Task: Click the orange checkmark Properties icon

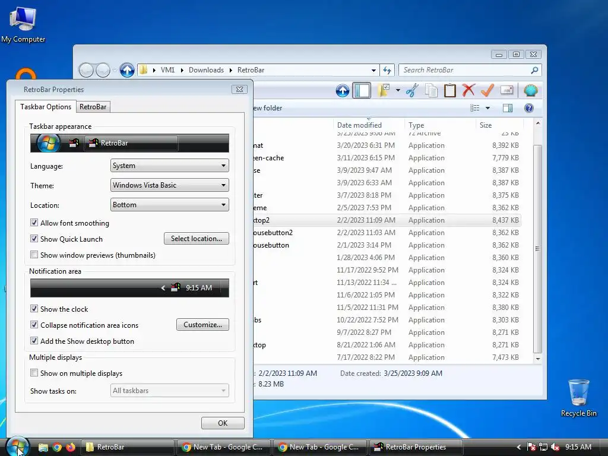Action: (x=487, y=91)
